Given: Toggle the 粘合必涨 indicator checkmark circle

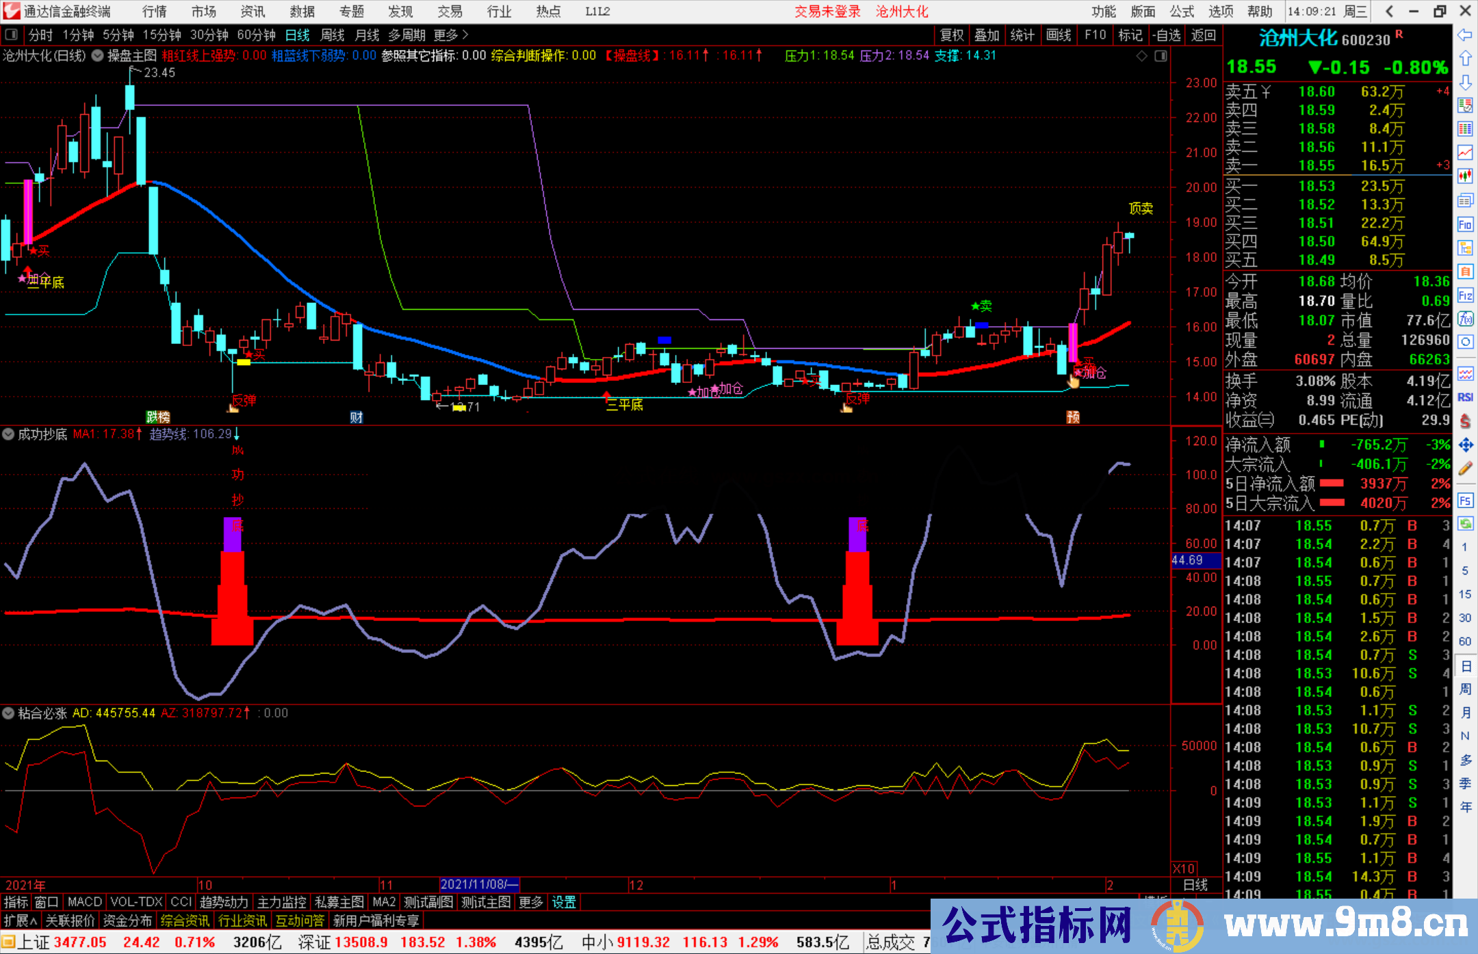Looking at the screenshot, I should pos(8,713).
